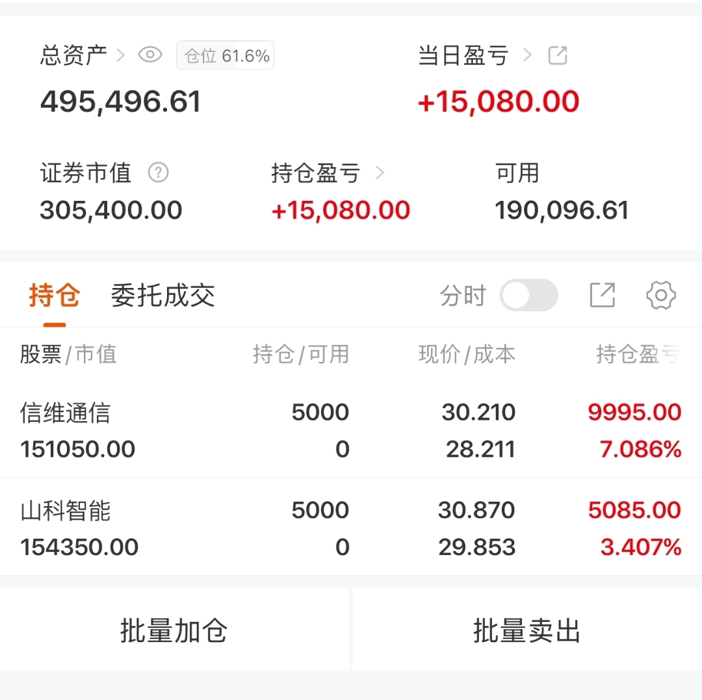702x700 pixels.
Task: Click the 可用 balance amount 190,096.61
Action: point(562,211)
